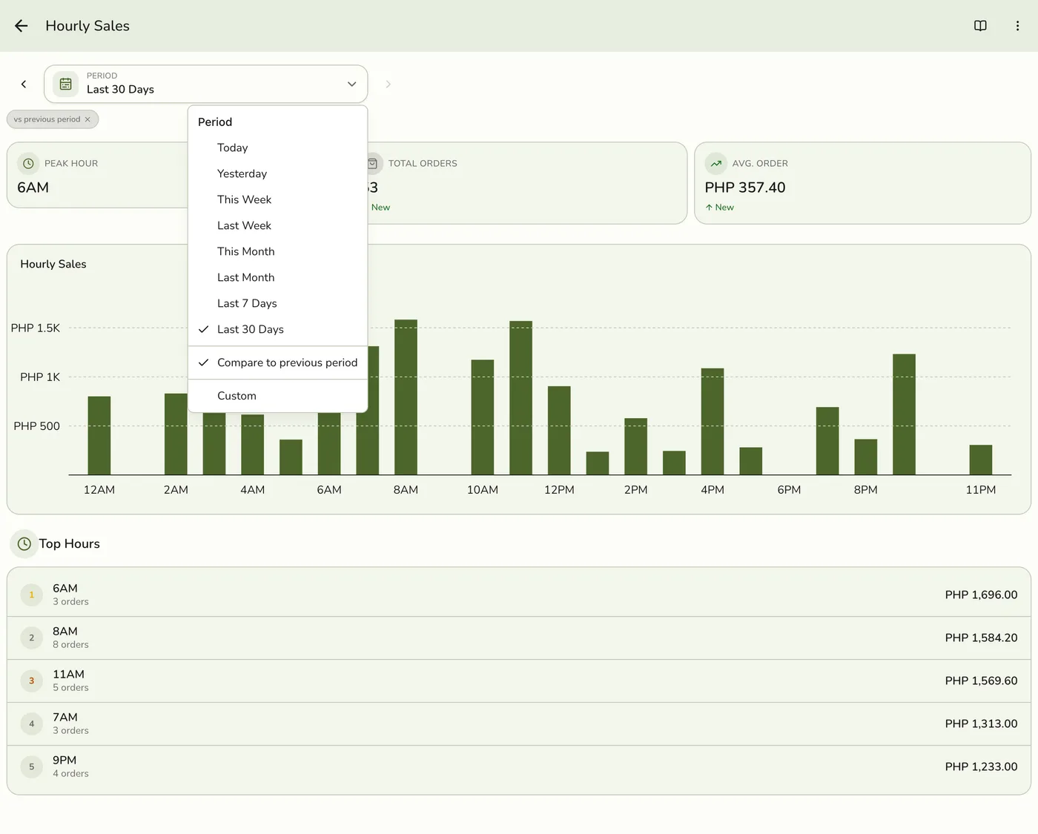This screenshot has height=834, width=1038.
Task: Click the 8AM bar in chart
Action: click(x=406, y=397)
